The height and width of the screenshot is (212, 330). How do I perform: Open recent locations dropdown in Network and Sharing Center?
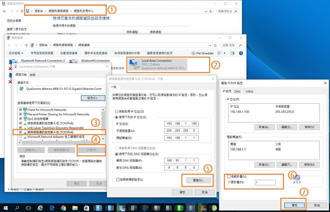[x=17, y=11]
